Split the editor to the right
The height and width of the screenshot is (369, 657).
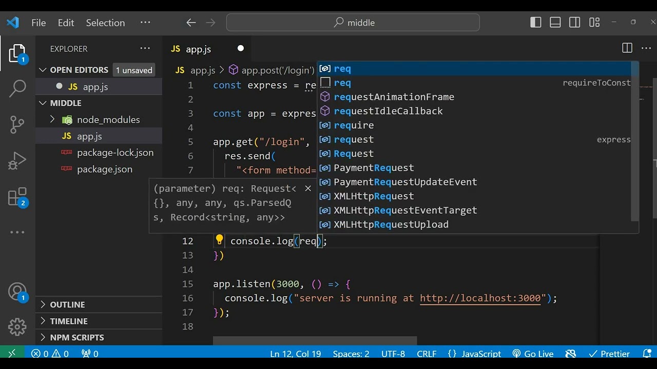[627, 48]
